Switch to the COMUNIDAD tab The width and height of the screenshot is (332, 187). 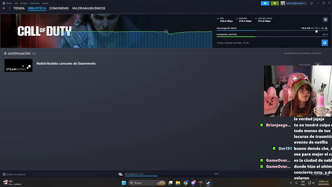[59, 8]
